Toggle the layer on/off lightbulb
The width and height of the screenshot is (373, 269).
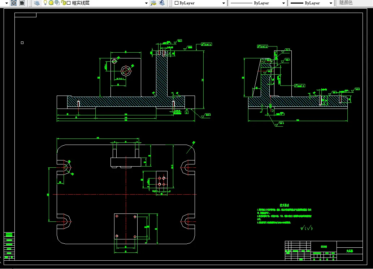pos(45,3)
